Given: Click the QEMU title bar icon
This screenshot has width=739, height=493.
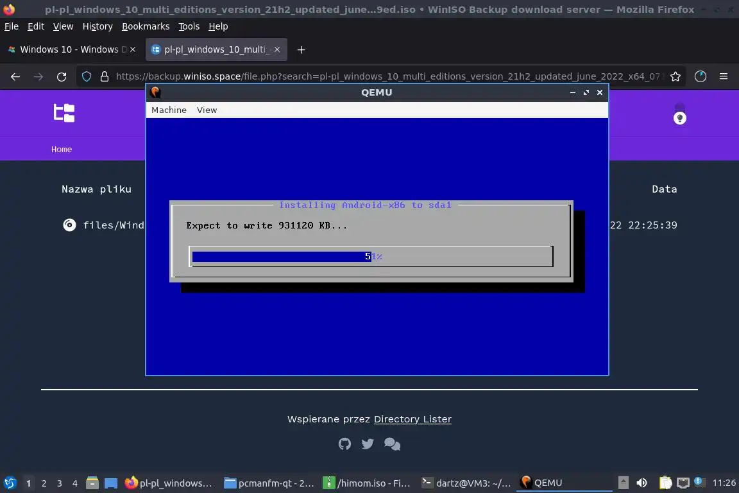Looking at the screenshot, I should click(155, 92).
